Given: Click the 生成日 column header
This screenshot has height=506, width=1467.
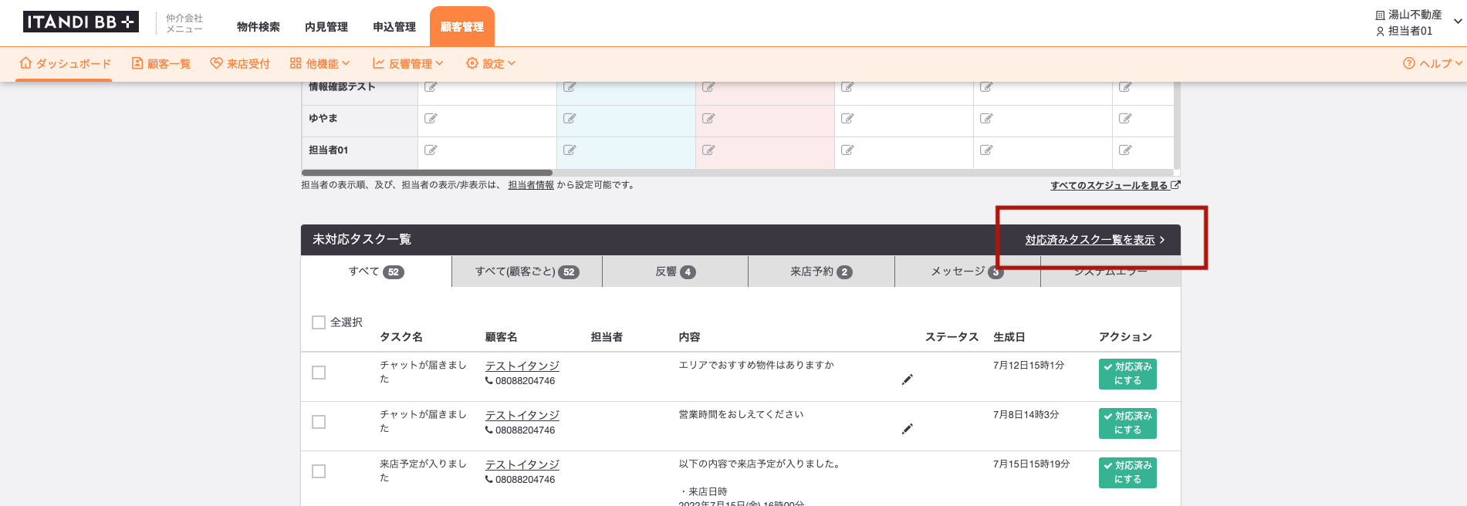Looking at the screenshot, I should coord(1009,337).
